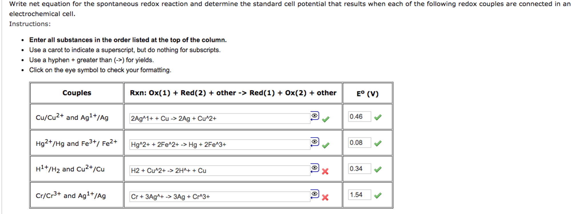Select the E° (V) column header
The image size is (584, 214).
[367, 93]
